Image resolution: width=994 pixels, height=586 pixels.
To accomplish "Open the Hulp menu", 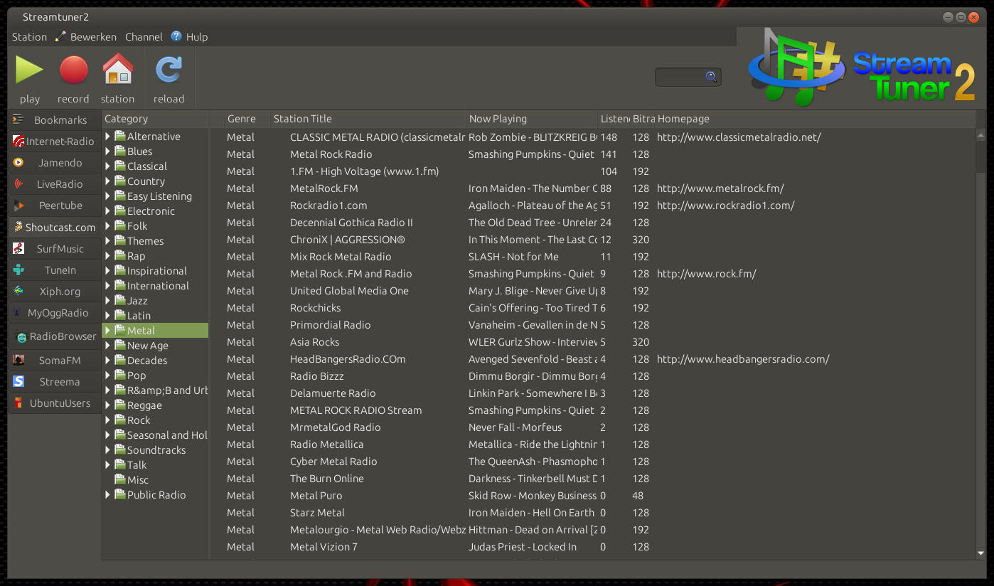I will coord(196,37).
